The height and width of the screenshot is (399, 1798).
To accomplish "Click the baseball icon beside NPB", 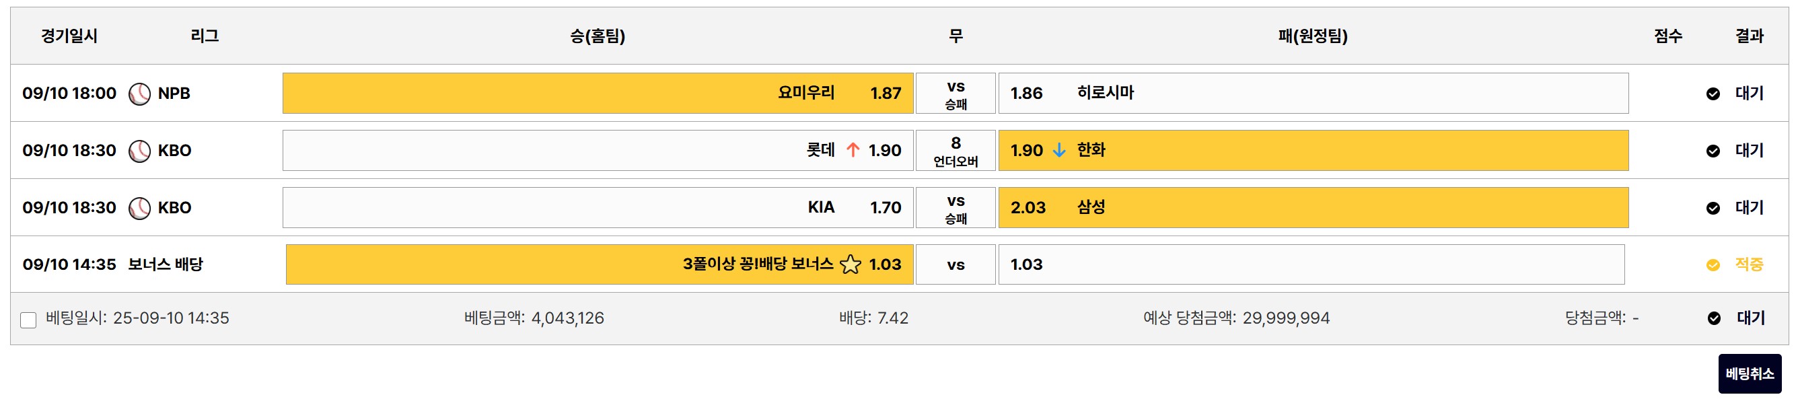I will coord(139,94).
